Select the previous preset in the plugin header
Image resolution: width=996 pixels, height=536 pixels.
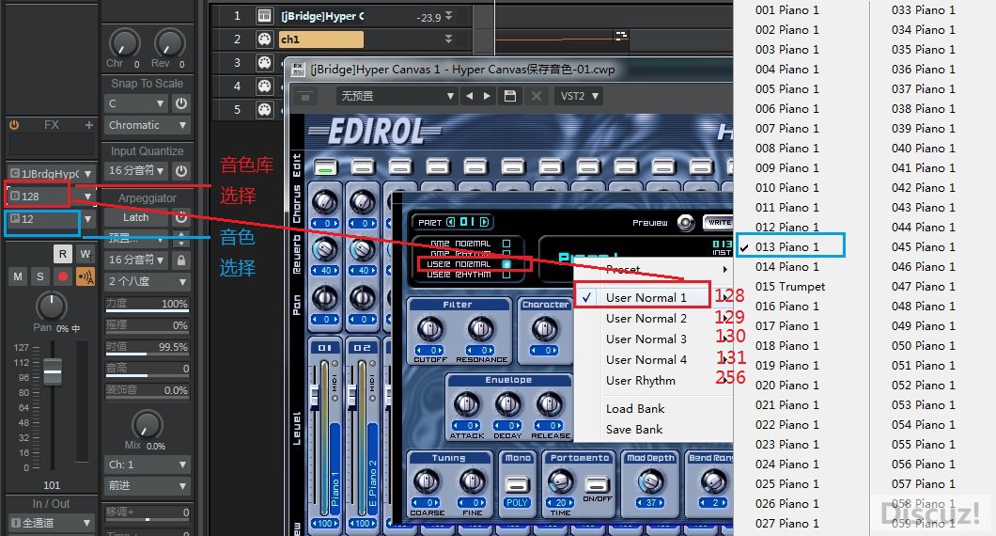pos(470,96)
